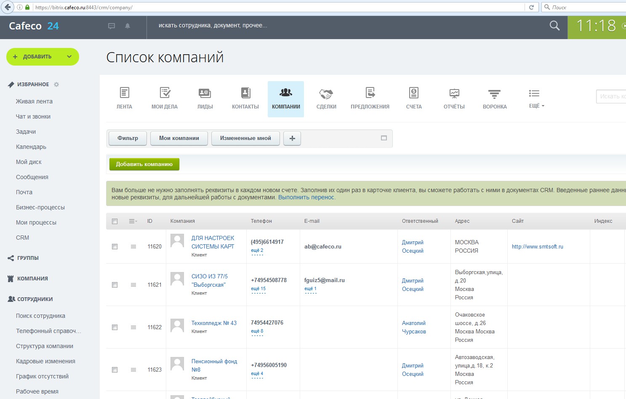Open Задачи in the left menu

(x=26, y=132)
